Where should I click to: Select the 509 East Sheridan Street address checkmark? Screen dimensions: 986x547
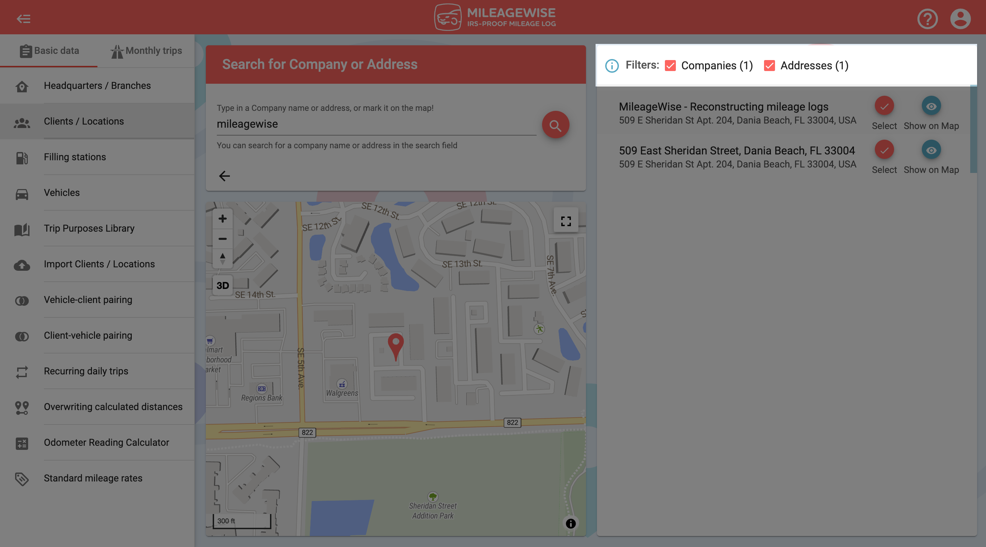pyautogui.click(x=884, y=150)
